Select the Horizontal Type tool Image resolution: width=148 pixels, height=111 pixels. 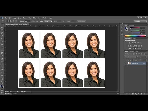point(2,70)
